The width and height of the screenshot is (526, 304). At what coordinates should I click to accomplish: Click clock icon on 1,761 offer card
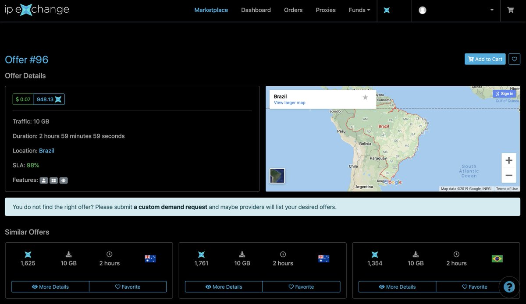tap(283, 254)
